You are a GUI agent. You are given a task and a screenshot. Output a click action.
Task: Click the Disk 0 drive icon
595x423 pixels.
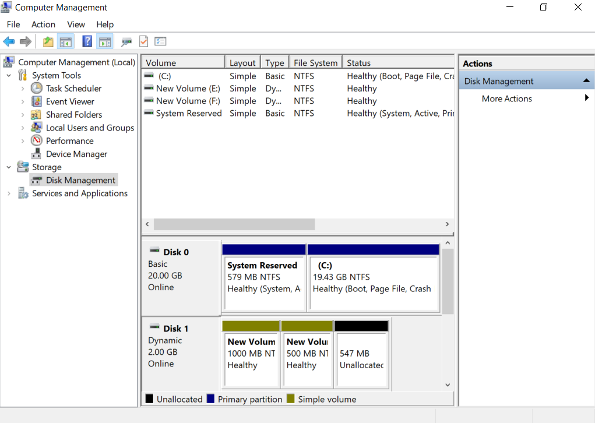(154, 250)
